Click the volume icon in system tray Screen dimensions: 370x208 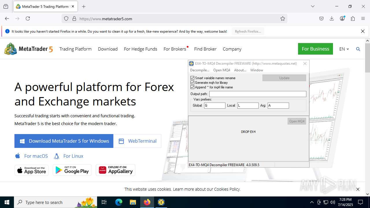[333, 202]
